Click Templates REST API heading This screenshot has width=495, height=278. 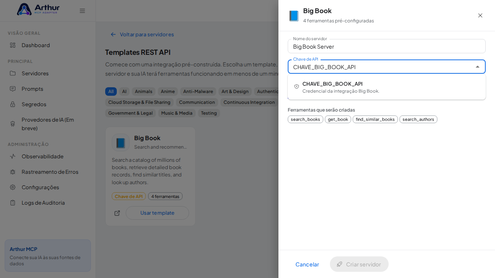tap(138, 52)
